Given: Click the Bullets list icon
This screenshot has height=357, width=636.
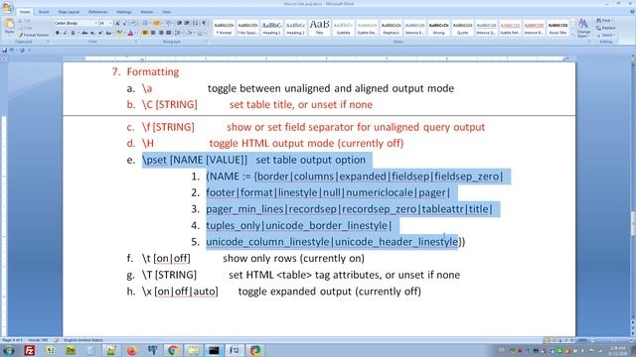Looking at the screenshot, I should pyautogui.click(x=146, y=23).
